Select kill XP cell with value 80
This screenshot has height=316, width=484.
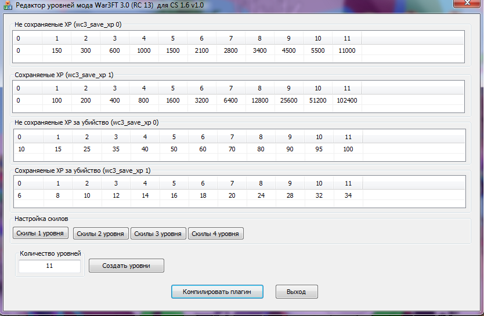pos(261,149)
